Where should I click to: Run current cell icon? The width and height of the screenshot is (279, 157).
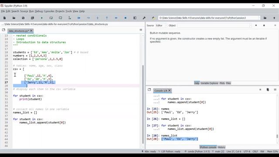point(51,18)
